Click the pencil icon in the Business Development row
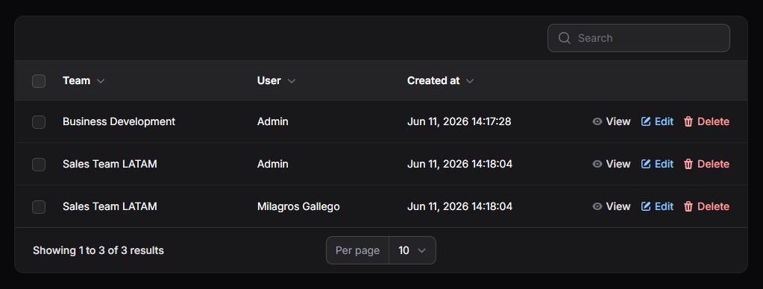Image resolution: width=763 pixels, height=289 pixels. [x=646, y=121]
